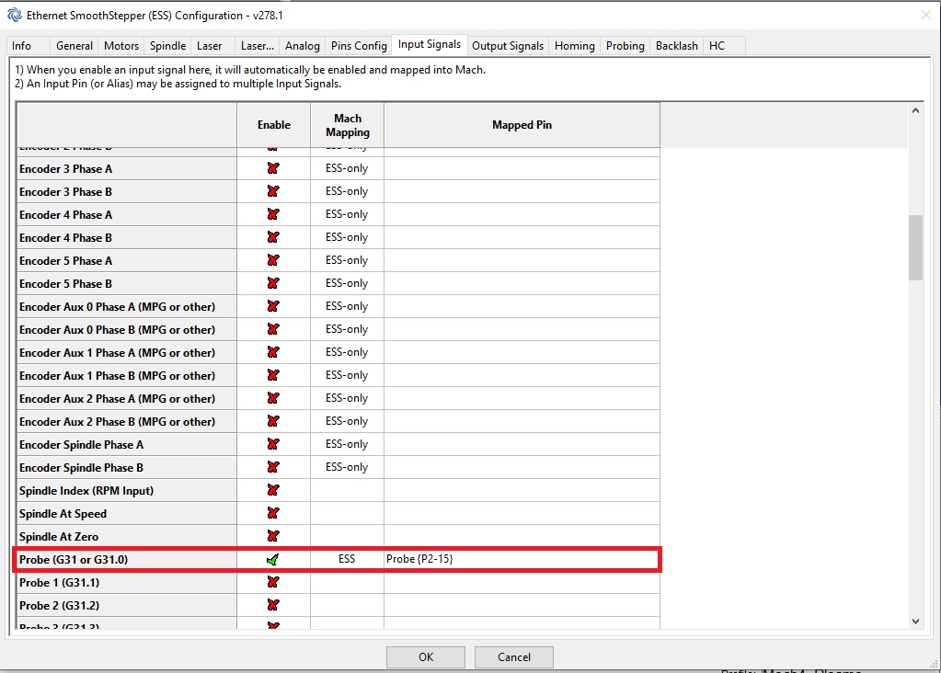Viewport: 941px width, 673px height.
Task: Click the red X icon for Spindle At Zero
Action: tap(273, 536)
